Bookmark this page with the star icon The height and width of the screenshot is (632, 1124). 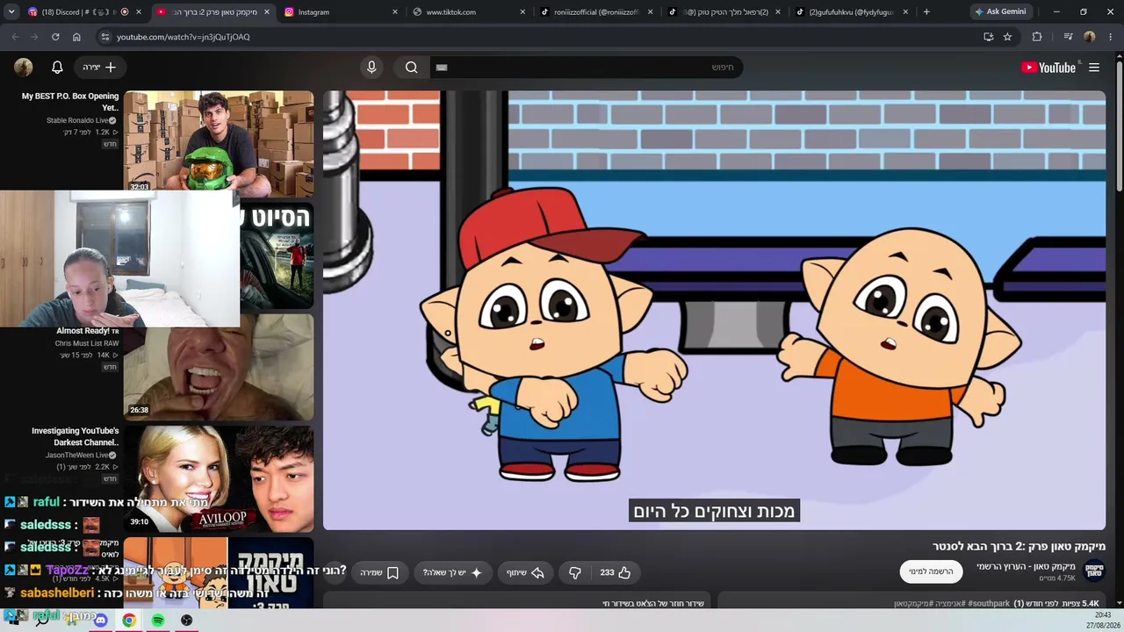click(x=1007, y=37)
